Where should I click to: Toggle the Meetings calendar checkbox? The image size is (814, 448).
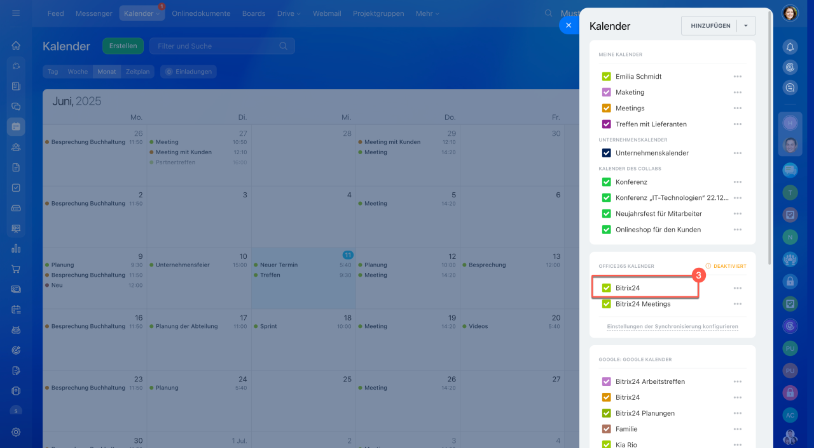pyautogui.click(x=606, y=108)
